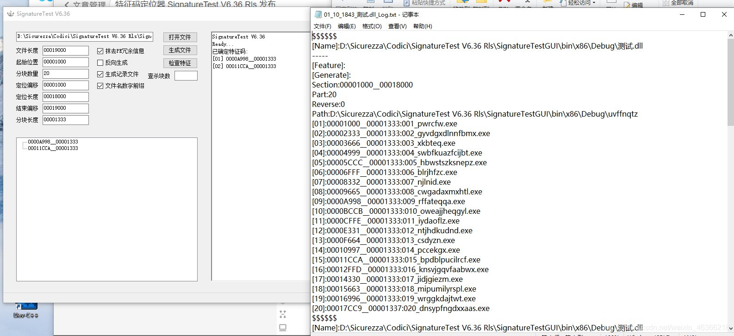The image size is (734, 336).
Task: Click the 打开文件 button
Action: 180,37
